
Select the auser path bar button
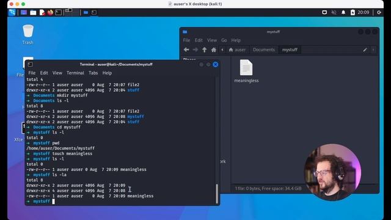coord(237,50)
